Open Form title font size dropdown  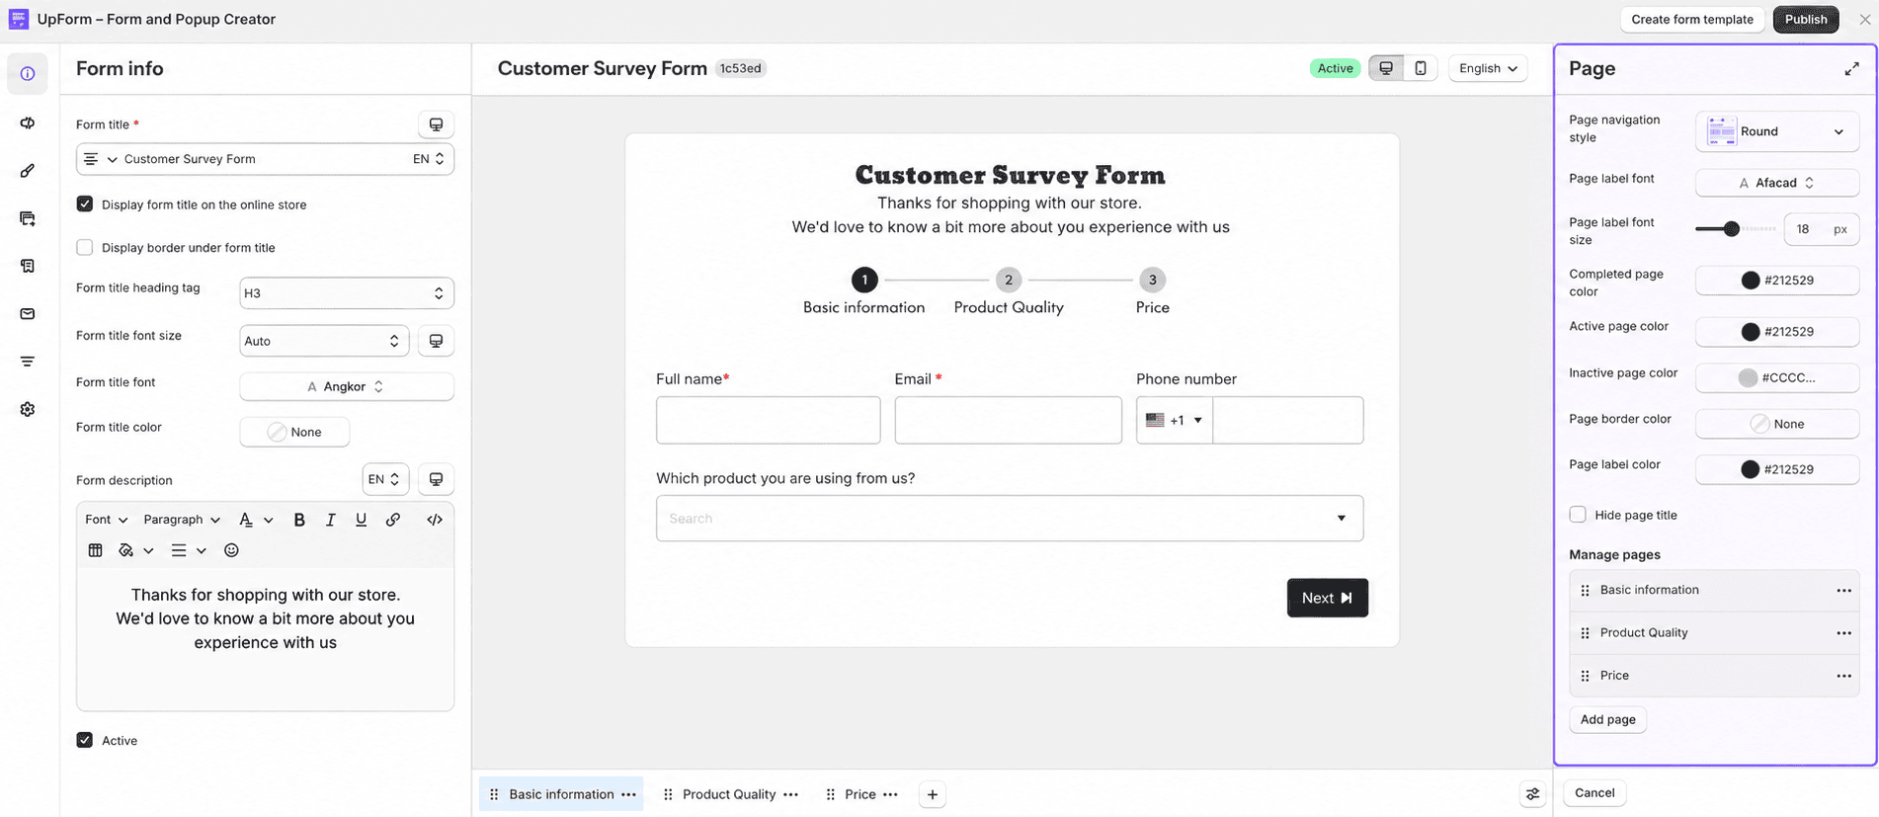click(324, 341)
